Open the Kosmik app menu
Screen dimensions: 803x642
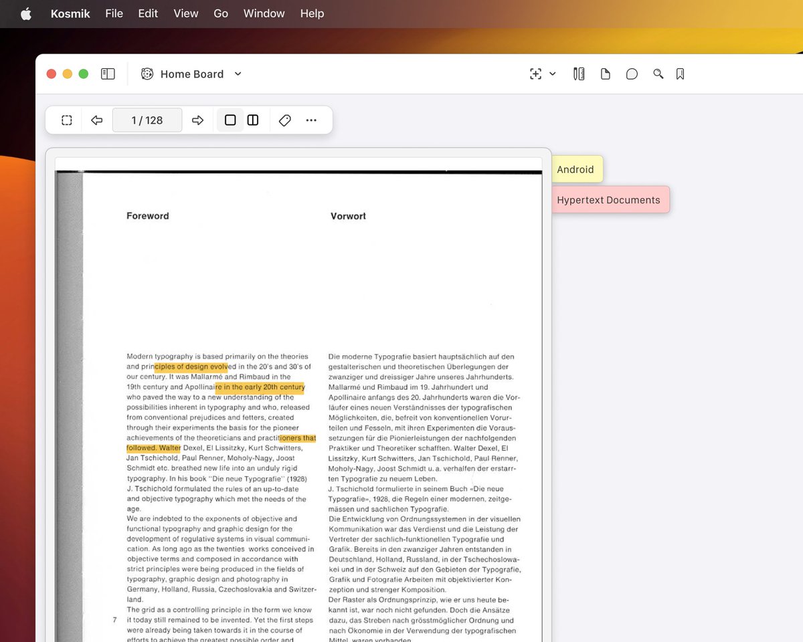click(x=70, y=13)
